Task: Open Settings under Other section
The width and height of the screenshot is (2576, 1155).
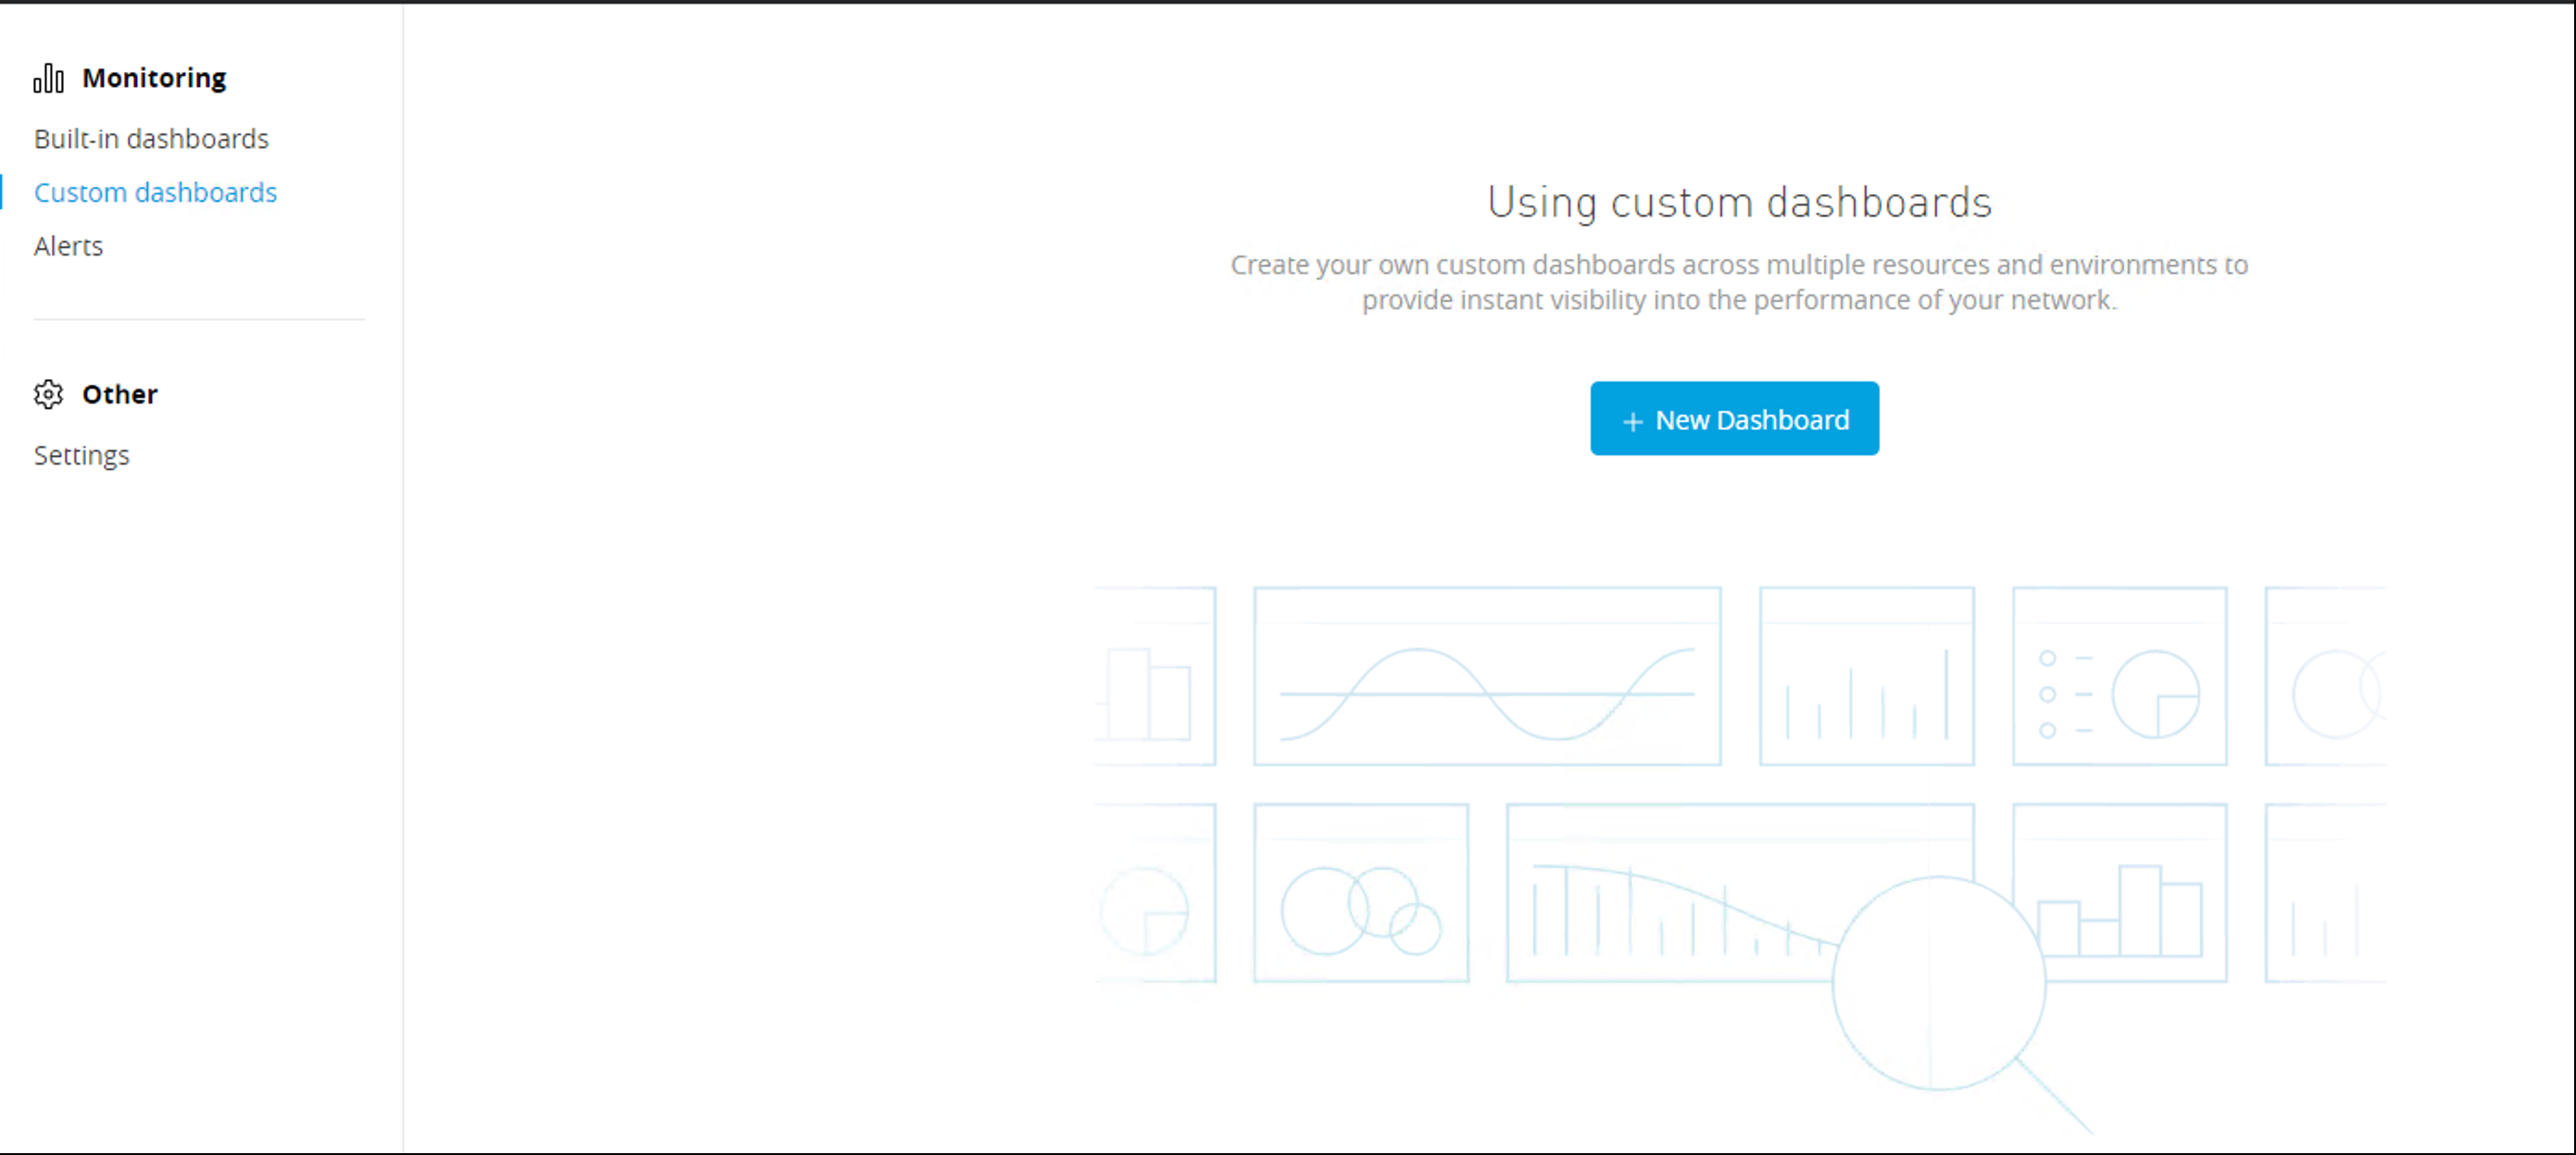Action: point(81,455)
